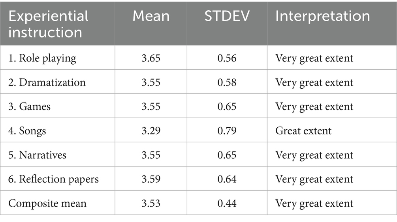Select the mean value 3.29 for Songs
Screen dimensions: 397x222
pyautogui.click(x=151, y=131)
